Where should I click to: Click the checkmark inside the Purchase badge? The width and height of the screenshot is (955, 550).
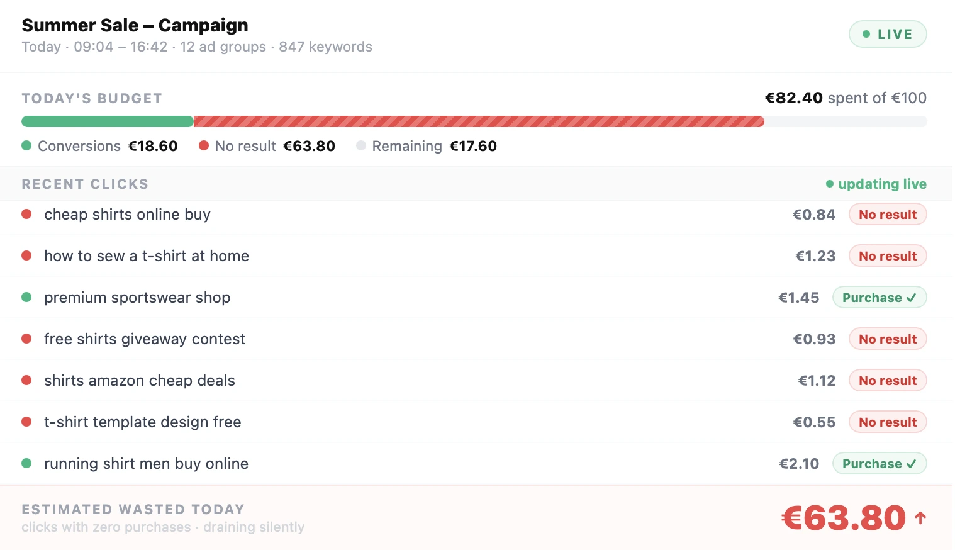click(912, 297)
